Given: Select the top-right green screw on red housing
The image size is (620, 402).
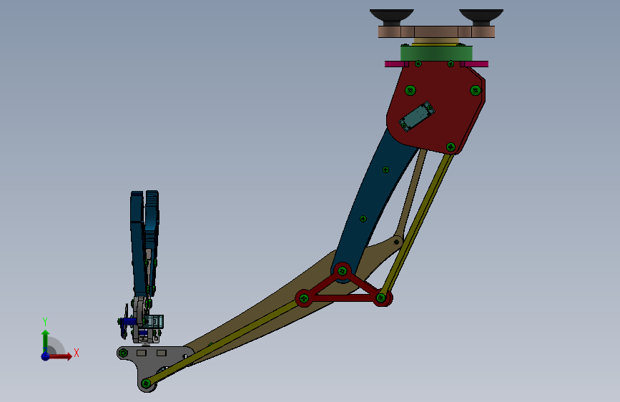Looking at the screenshot, I should pos(476,90).
